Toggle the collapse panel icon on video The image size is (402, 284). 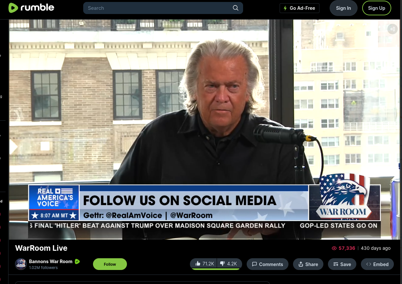pos(393,29)
